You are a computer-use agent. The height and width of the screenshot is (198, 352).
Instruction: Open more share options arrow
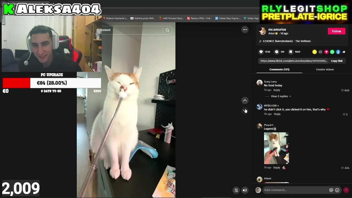tap(344, 52)
